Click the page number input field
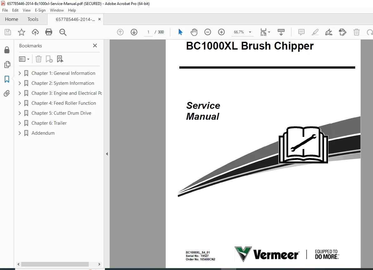Image resolution: width=373 pixels, height=270 pixels. [x=148, y=32]
